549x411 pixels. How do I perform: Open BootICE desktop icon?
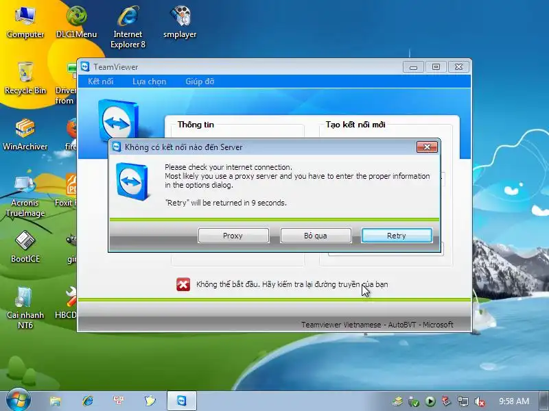[x=25, y=247]
